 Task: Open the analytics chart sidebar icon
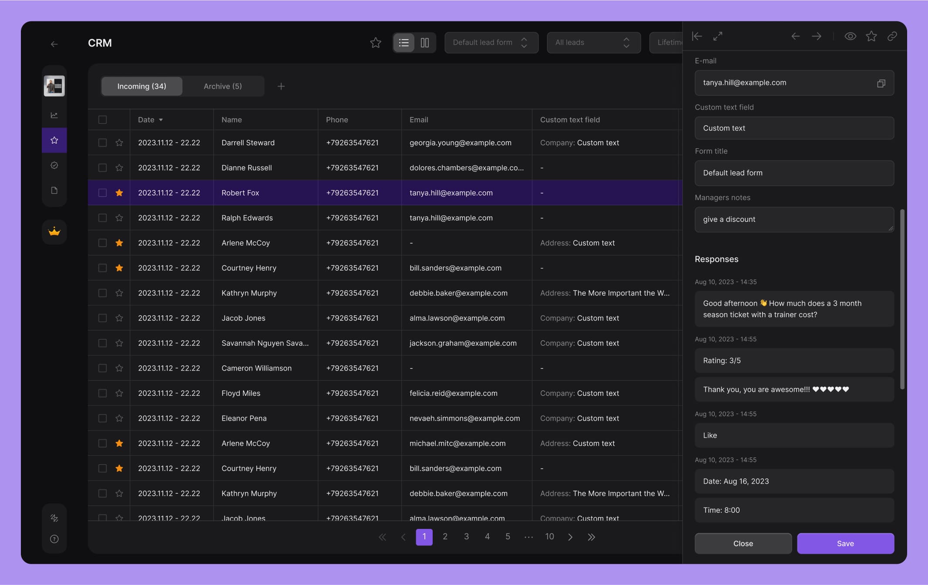click(54, 115)
